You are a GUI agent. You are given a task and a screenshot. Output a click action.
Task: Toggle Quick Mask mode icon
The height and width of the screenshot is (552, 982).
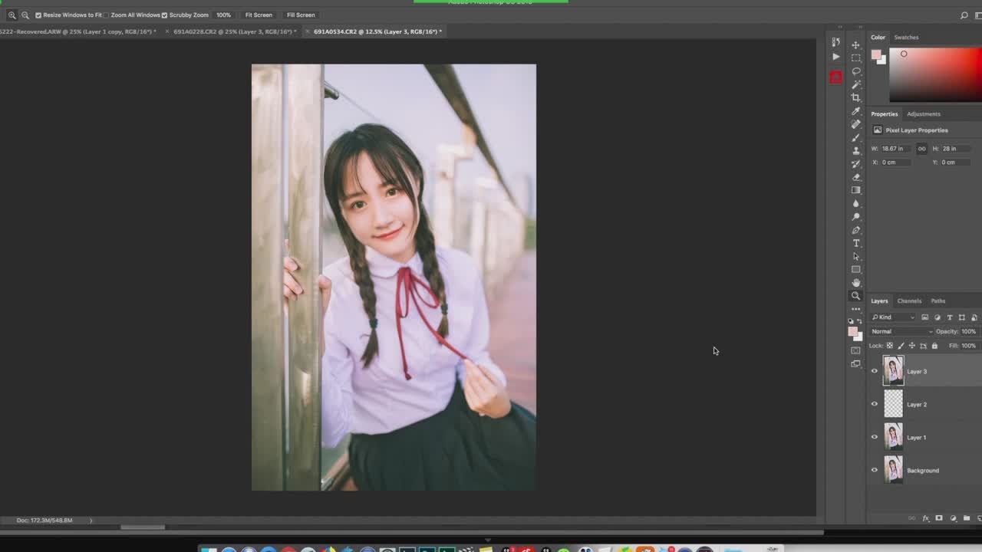pos(856,350)
